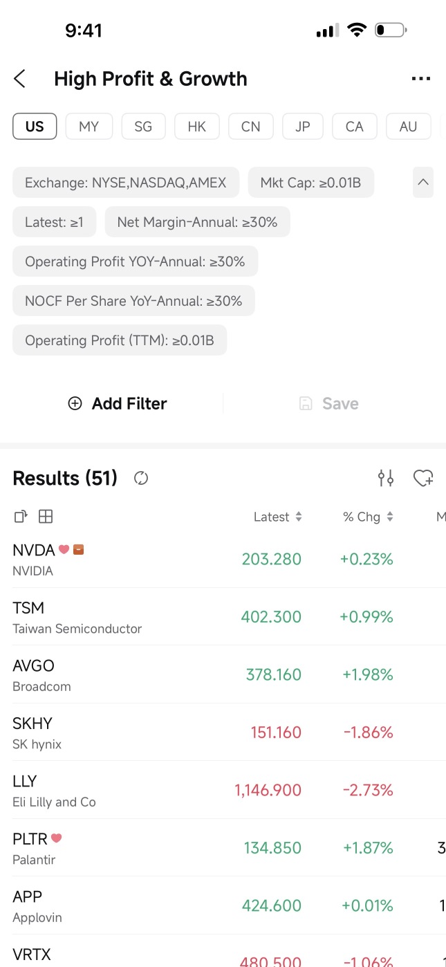This screenshot has height=967, width=446.
Task: Select the SG market tab
Action: [x=143, y=127]
